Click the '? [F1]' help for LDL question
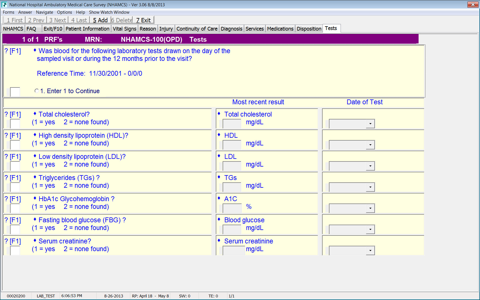The height and width of the screenshot is (300, 480). pyautogui.click(x=13, y=157)
